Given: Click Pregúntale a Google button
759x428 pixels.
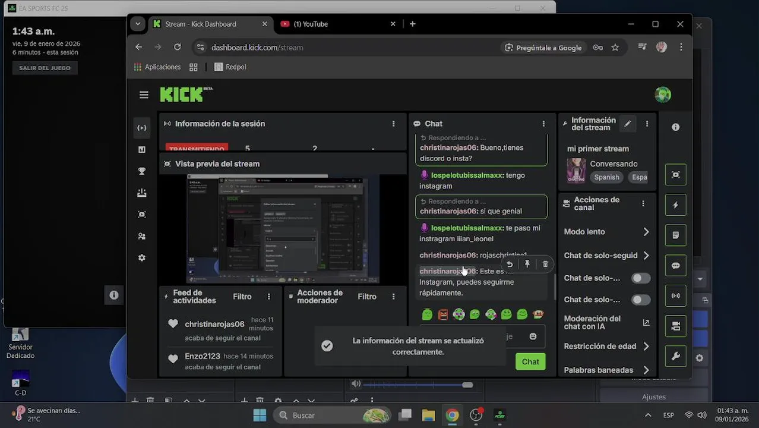Looking at the screenshot, I should tap(543, 48).
